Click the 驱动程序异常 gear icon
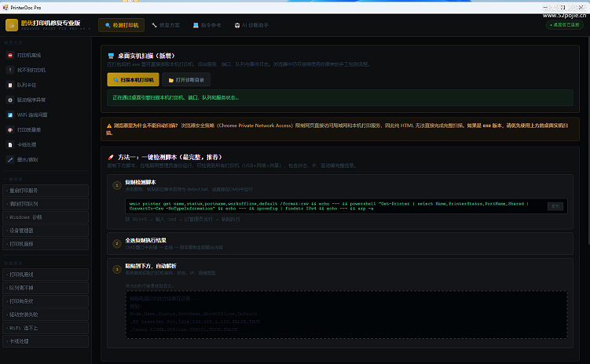The image size is (590, 364). (10, 100)
